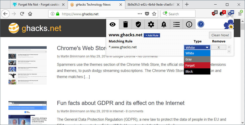
Task: Choose the red Forget option
Action: click(x=197, y=66)
